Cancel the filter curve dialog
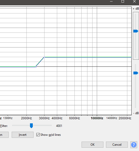 117,145
